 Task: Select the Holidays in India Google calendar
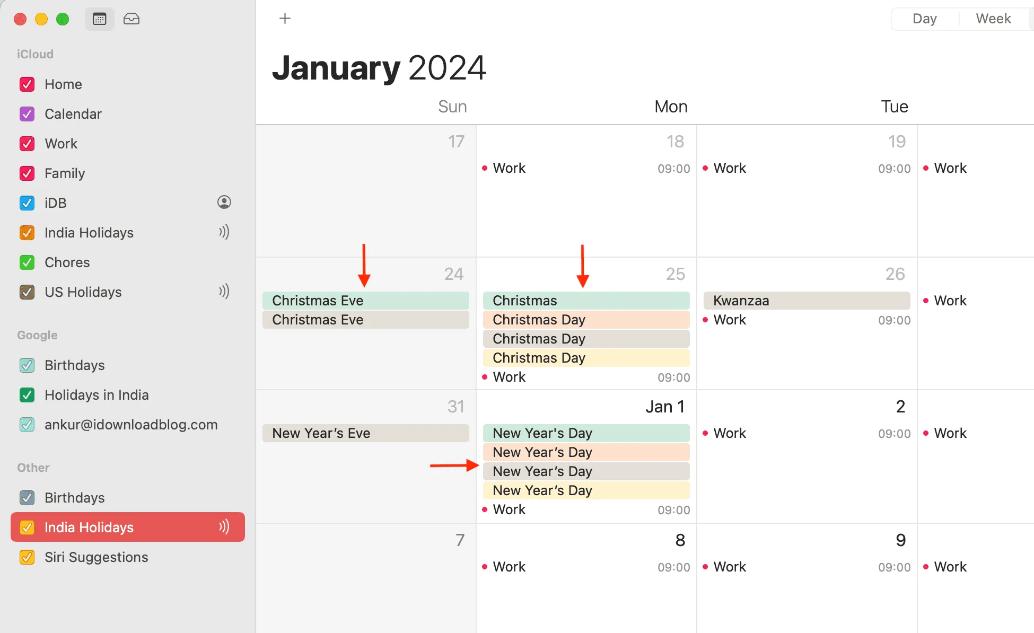coord(97,394)
